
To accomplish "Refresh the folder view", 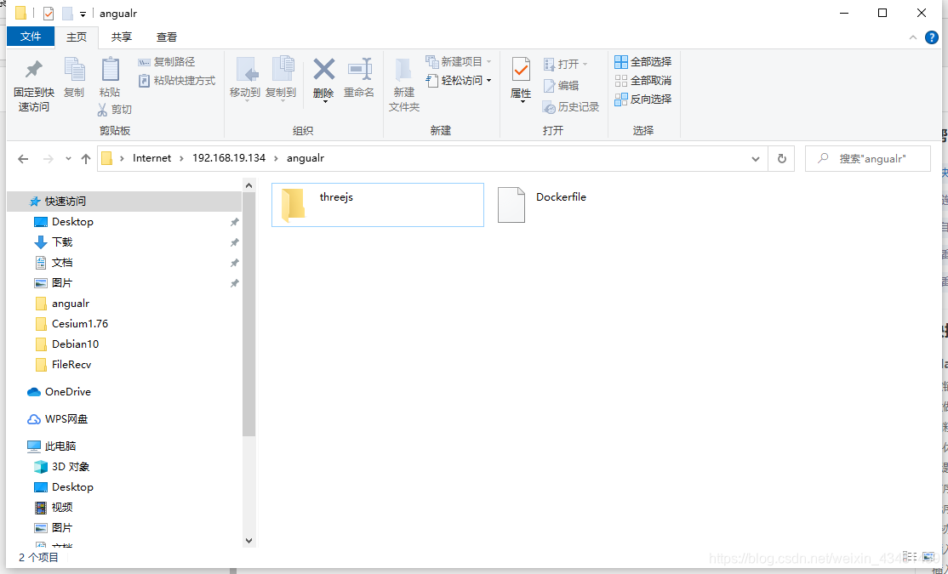I will pyautogui.click(x=781, y=158).
